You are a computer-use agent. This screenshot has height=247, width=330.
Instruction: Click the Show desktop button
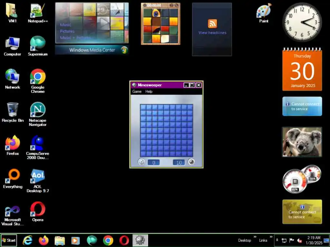(326, 240)
